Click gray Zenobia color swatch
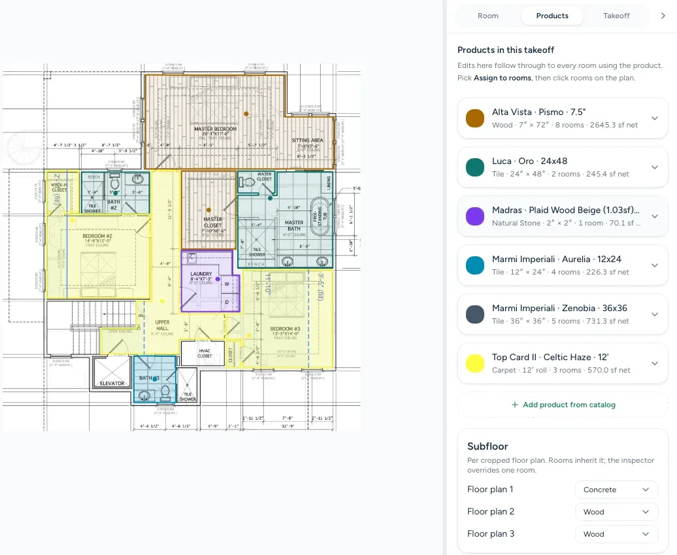The image size is (677, 555). click(x=475, y=314)
